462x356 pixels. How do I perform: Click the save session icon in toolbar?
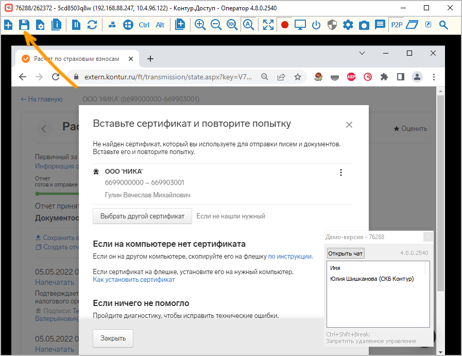[x=24, y=25]
